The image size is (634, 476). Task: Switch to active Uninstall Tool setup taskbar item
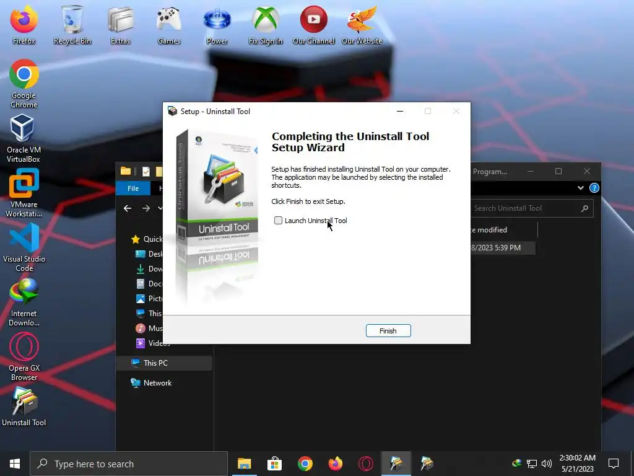coord(396,464)
